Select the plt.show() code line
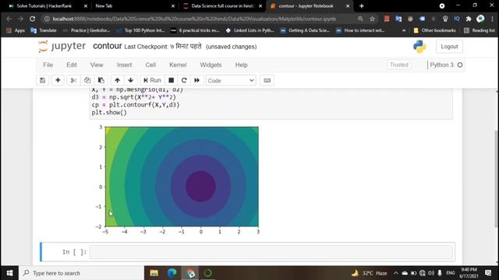Viewport: 499px width, 280px height. coord(109,112)
